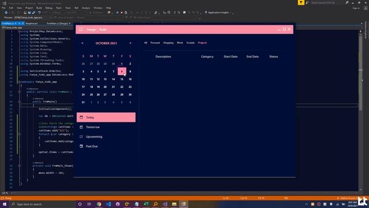Open the hamburger menu in Fanya Todo
This screenshot has width=369, height=208.
click(x=81, y=29)
